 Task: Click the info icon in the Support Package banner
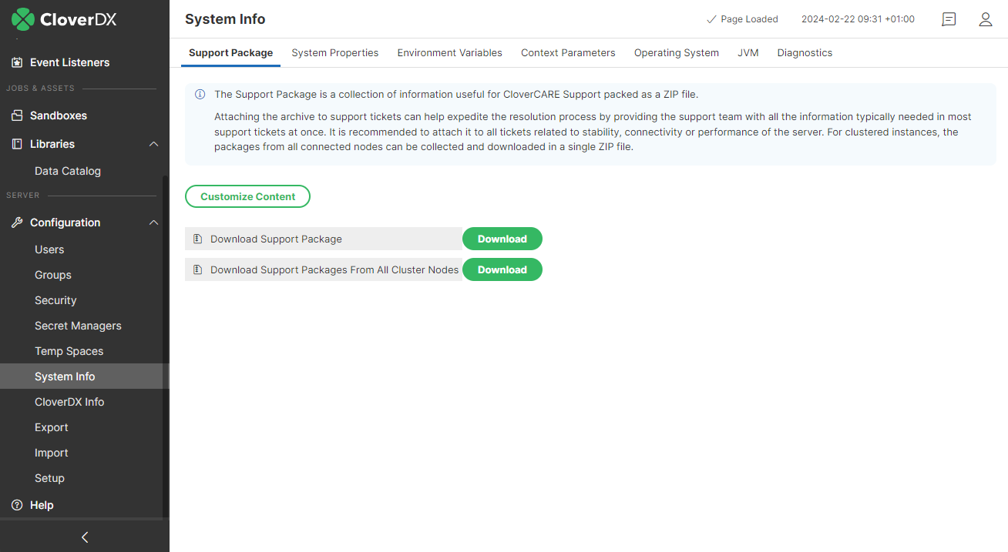click(200, 94)
